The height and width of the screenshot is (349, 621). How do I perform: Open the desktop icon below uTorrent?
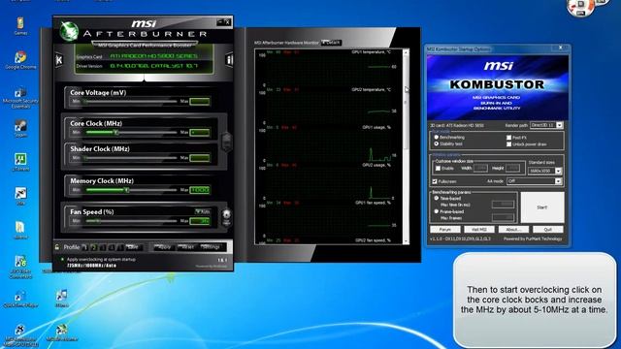(20, 196)
